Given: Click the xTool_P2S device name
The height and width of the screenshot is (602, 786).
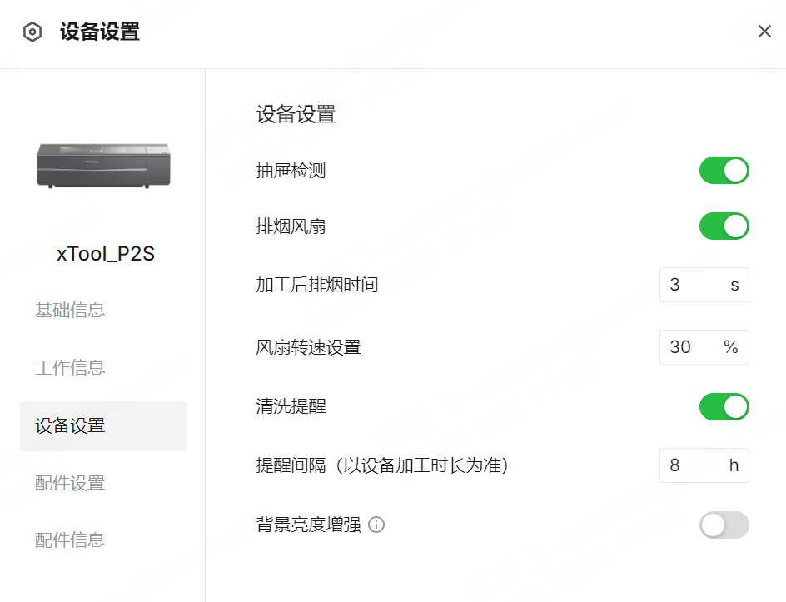Looking at the screenshot, I should click(x=106, y=255).
